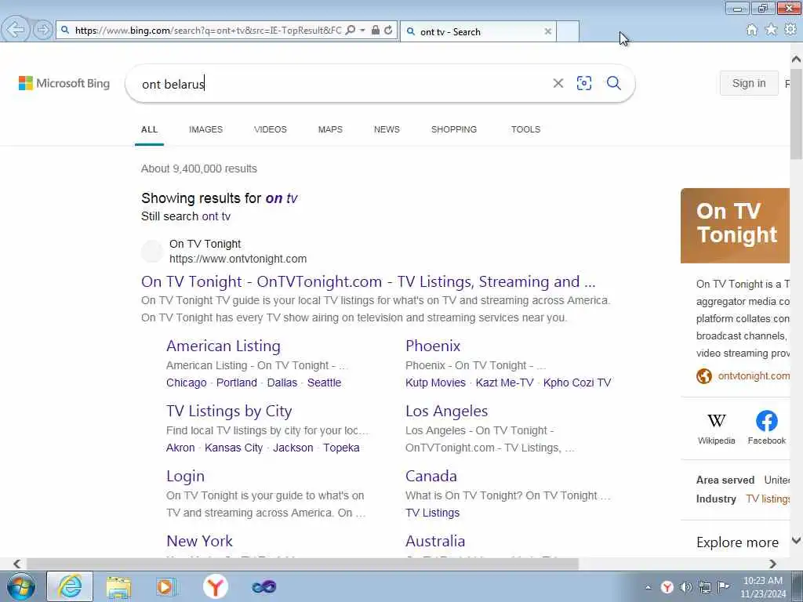This screenshot has width=803, height=602.
Task: Switch to the MAPS tab
Action: [x=330, y=129]
